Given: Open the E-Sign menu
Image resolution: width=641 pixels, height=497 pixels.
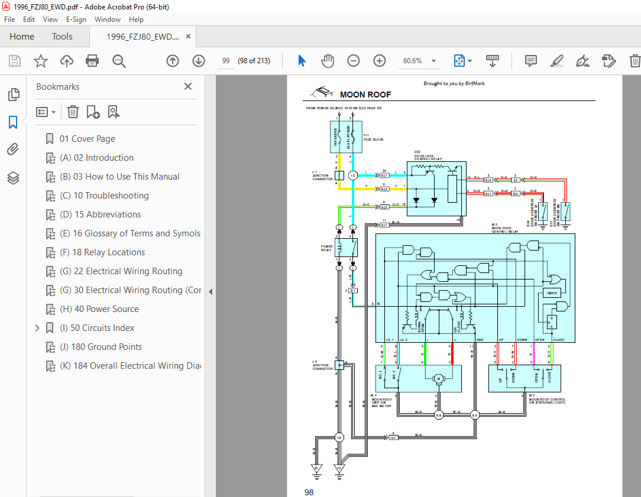Looking at the screenshot, I should [76, 19].
